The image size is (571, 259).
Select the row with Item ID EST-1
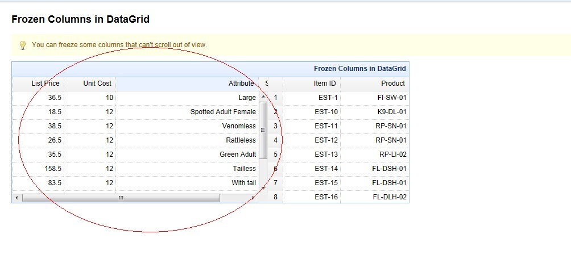(326, 98)
